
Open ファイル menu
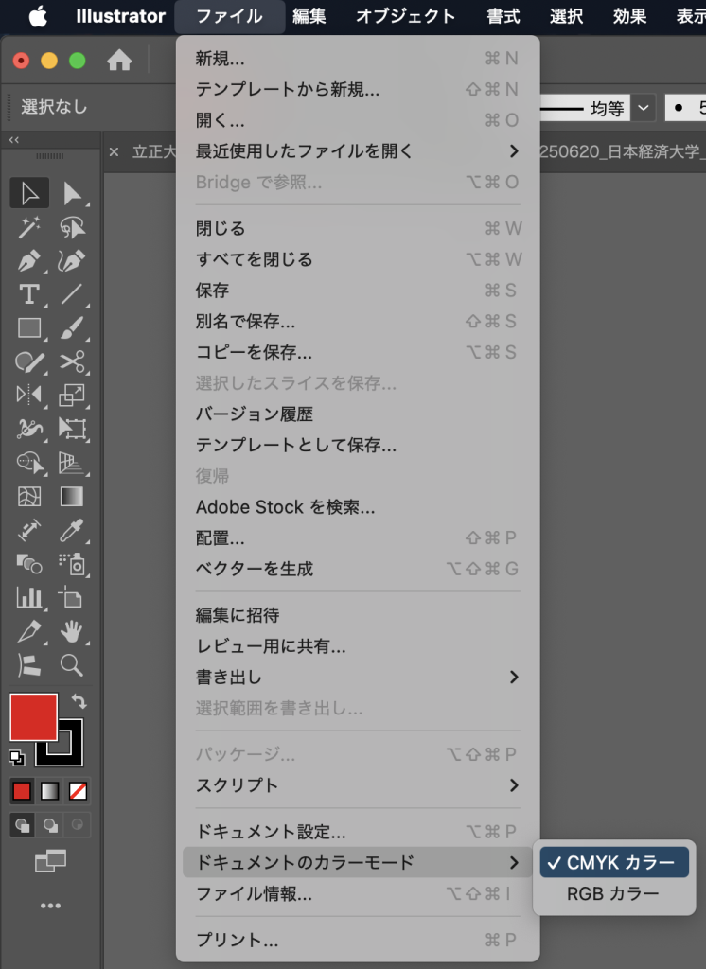[229, 16]
